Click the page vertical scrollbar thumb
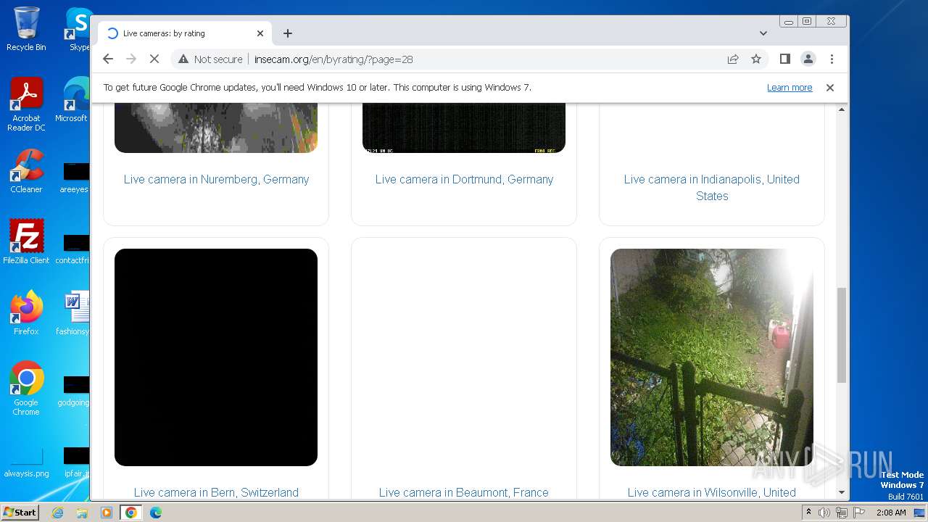This screenshot has height=522, width=928. pyautogui.click(x=842, y=335)
